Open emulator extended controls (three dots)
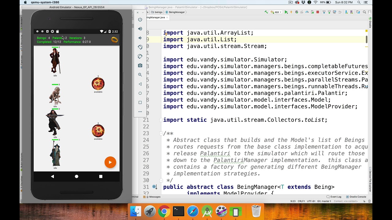392x220 pixels. (x=140, y=112)
